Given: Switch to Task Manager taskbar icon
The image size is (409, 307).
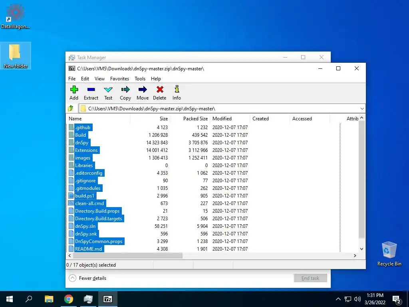Looking at the screenshot, I should (88, 299).
